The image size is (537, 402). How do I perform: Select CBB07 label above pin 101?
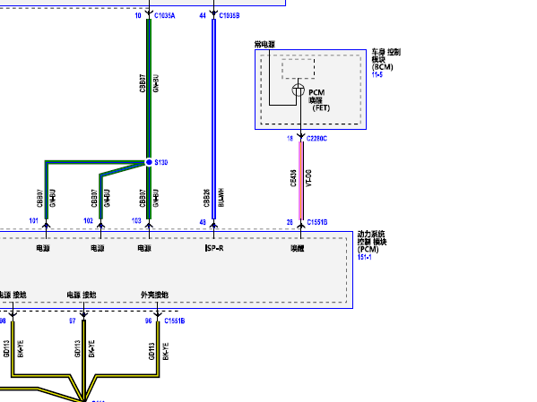tap(39, 199)
